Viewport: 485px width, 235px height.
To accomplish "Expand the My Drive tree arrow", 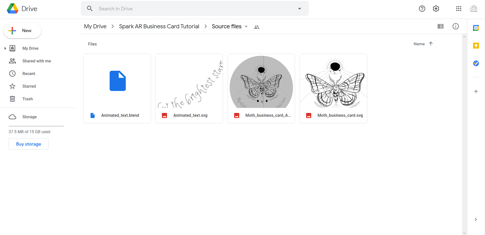I will (5, 48).
